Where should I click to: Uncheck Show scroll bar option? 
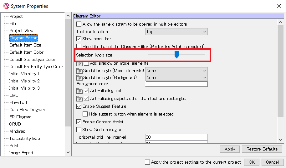point(79,39)
